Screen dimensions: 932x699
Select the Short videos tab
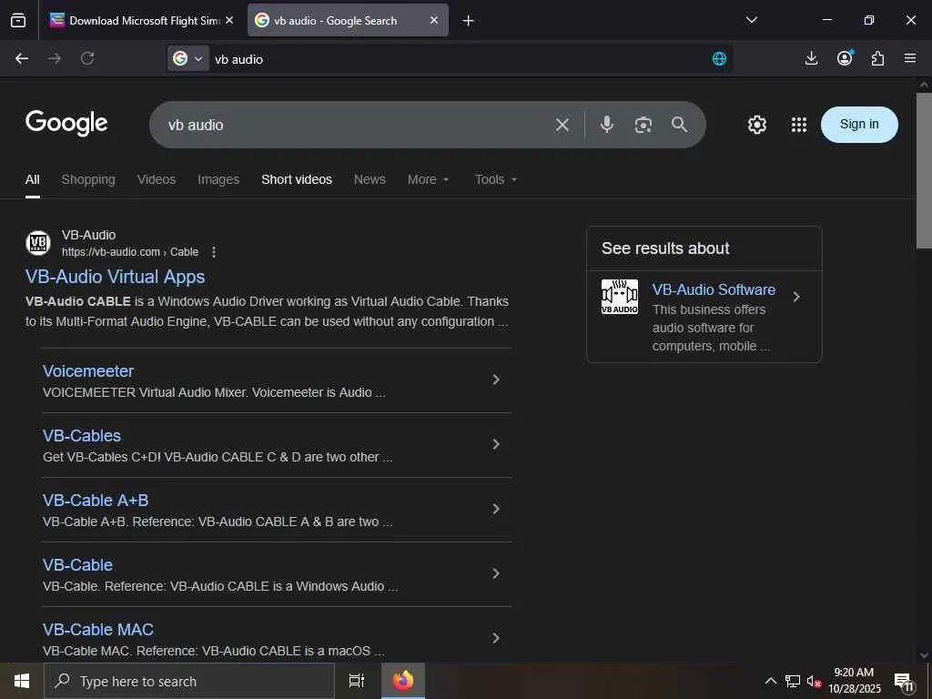coord(297,179)
